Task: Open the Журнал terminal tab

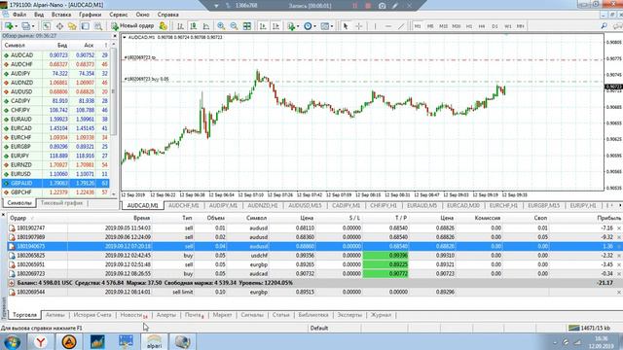Action: point(381,315)
